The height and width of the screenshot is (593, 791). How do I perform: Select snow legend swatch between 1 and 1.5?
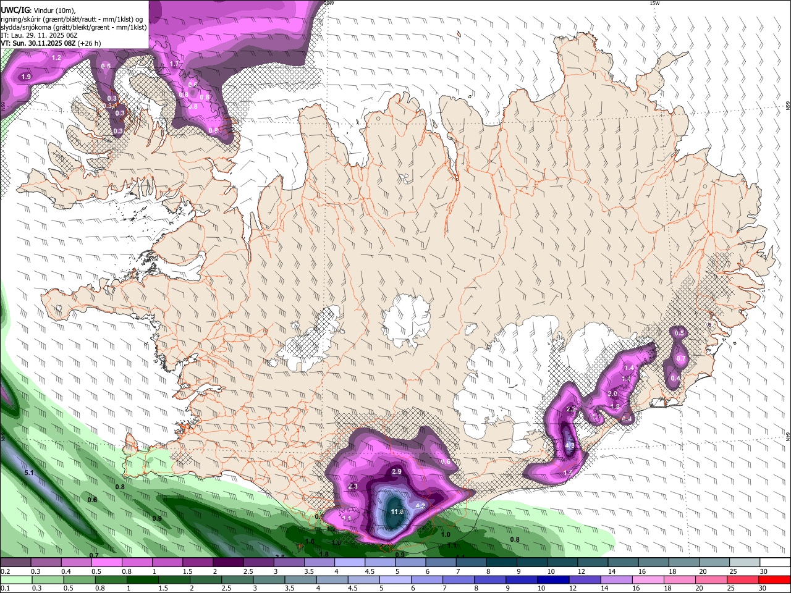[x=167, y=562]
